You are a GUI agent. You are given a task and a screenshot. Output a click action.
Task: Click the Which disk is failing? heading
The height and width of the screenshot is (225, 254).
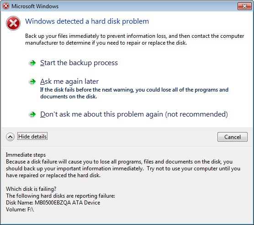(x=31, y=189)
